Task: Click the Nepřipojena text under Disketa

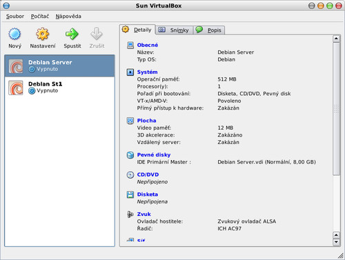Action: point(152,201)
